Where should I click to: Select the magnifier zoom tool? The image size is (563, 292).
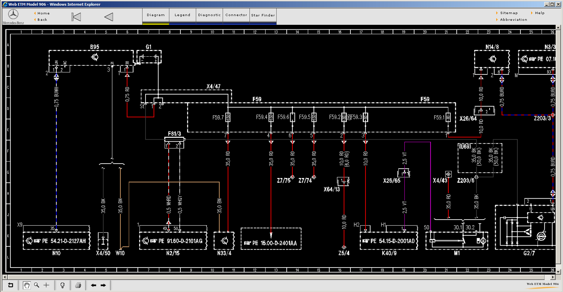point(37,285)
